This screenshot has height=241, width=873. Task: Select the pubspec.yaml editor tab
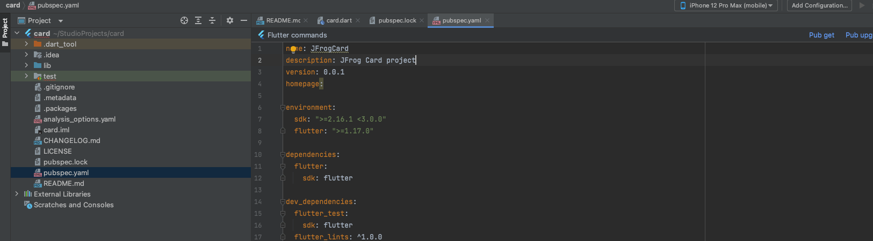coord(461,20)
